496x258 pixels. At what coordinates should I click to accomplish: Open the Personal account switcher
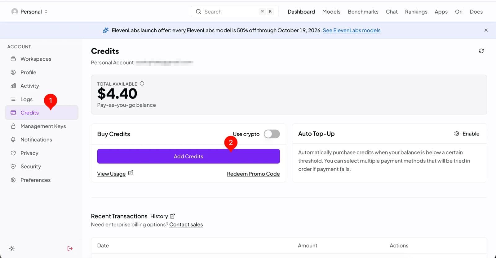click(30, 12)
